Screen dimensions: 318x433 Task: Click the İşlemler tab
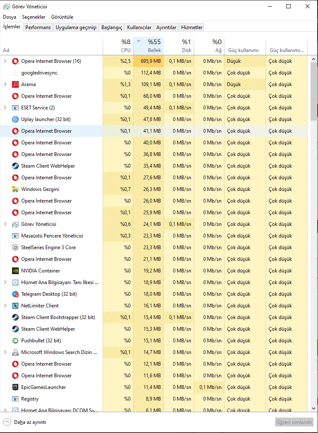tap(12, 27)
